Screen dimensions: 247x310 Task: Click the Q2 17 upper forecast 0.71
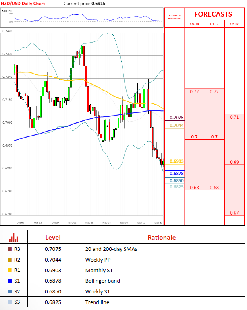coord(234,117)
